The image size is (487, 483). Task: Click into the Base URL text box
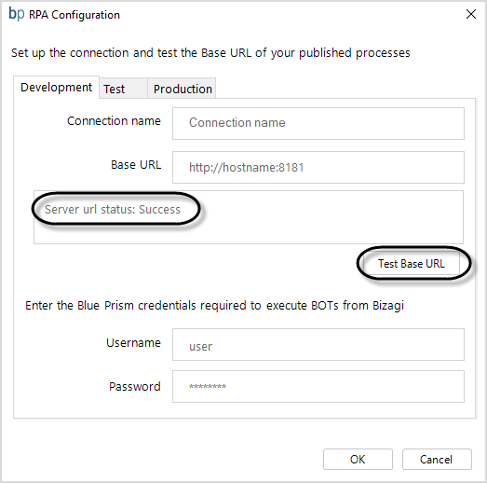coord(318,167)
